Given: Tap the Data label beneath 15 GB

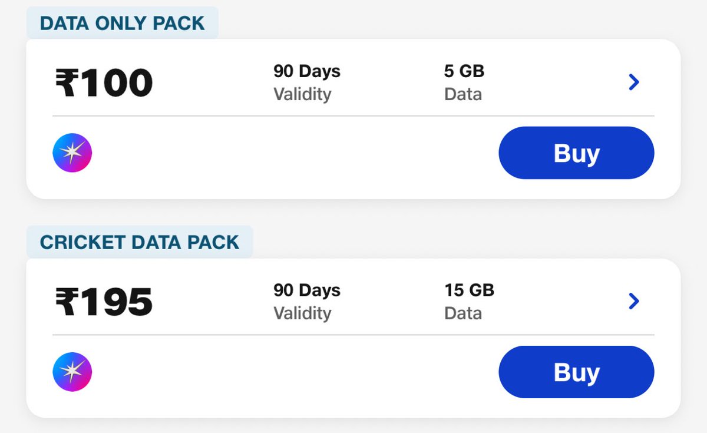Looking at the screenshot, I should pyautogui.click(x=463, y=313).
